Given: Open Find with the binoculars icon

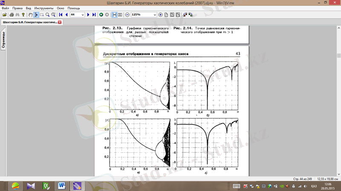Looking at the screenshot, I should (x=17, y=14).
